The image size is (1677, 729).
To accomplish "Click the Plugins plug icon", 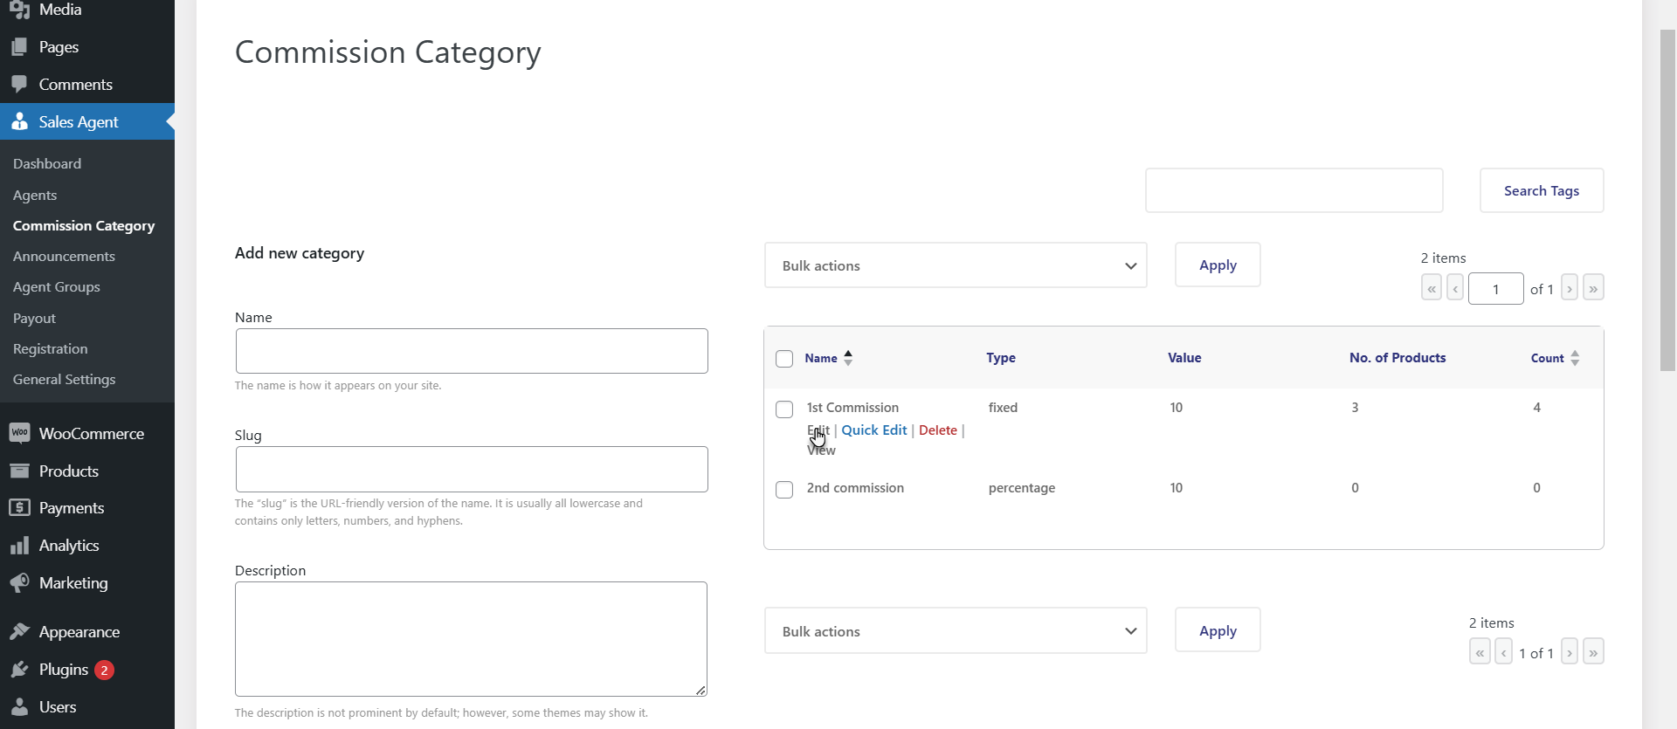I will 19,670.
